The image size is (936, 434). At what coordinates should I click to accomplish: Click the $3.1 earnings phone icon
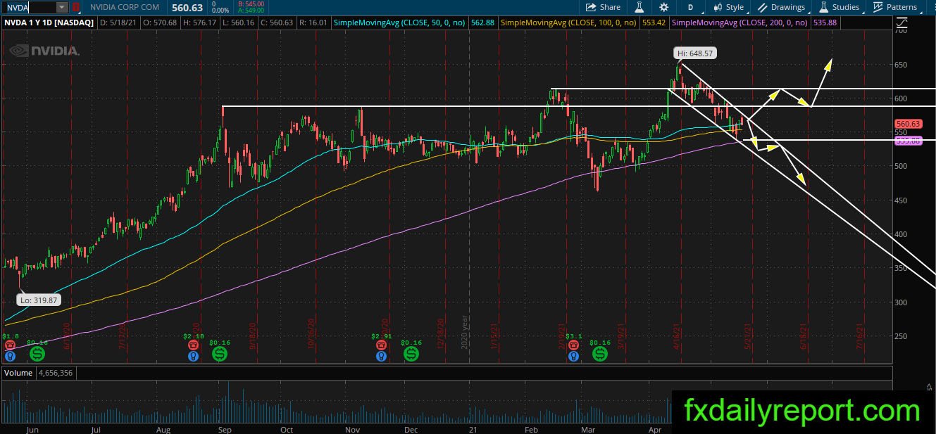coord(573,345)
